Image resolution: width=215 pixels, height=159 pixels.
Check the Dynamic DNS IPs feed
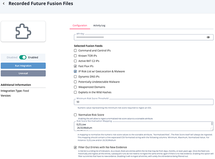(x=76, y=77)
